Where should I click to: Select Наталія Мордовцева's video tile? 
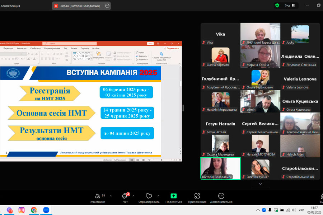(x=220, y=101)
